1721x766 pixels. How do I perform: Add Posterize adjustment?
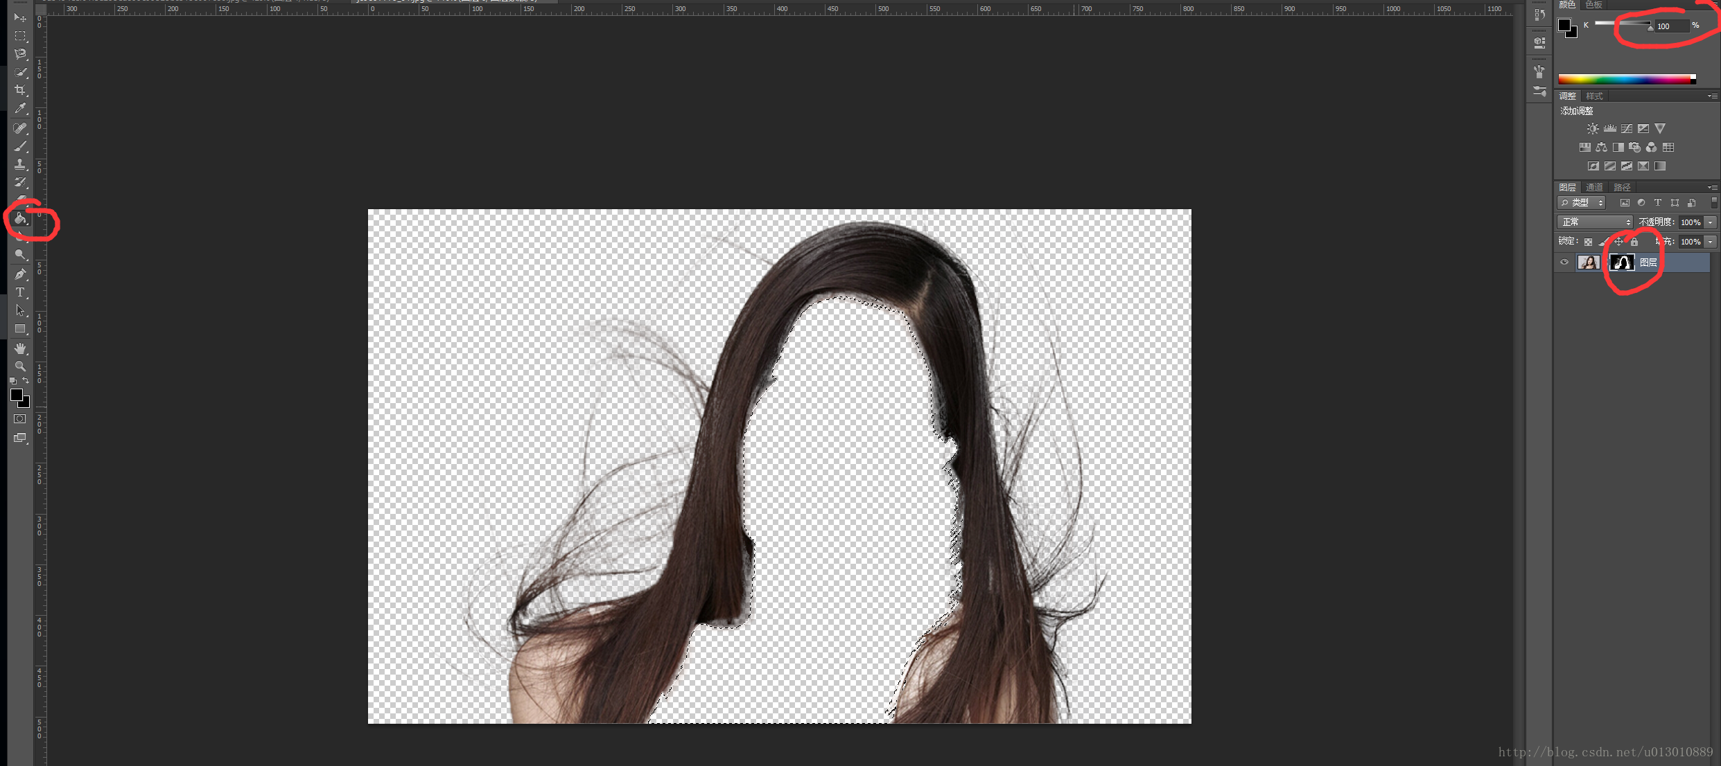click(1610, 166)
